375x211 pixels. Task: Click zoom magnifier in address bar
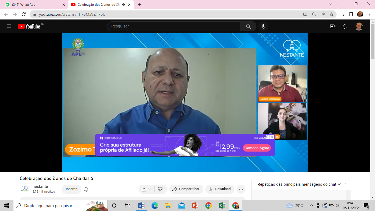click(x=314, y=14)
